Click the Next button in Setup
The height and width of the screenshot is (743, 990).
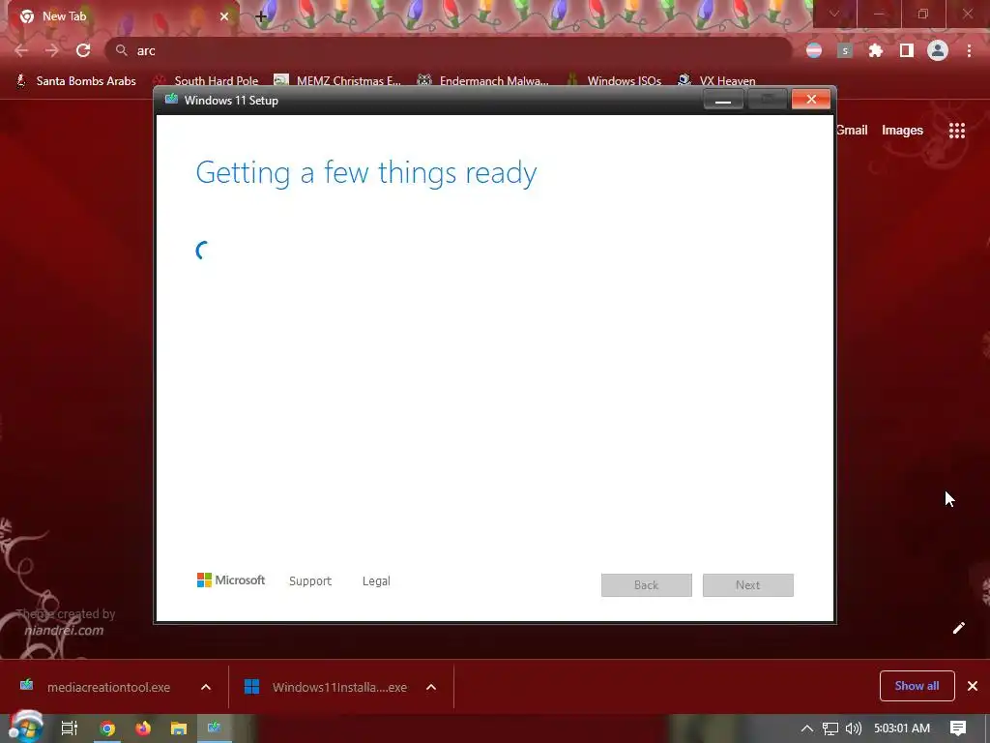748,585
